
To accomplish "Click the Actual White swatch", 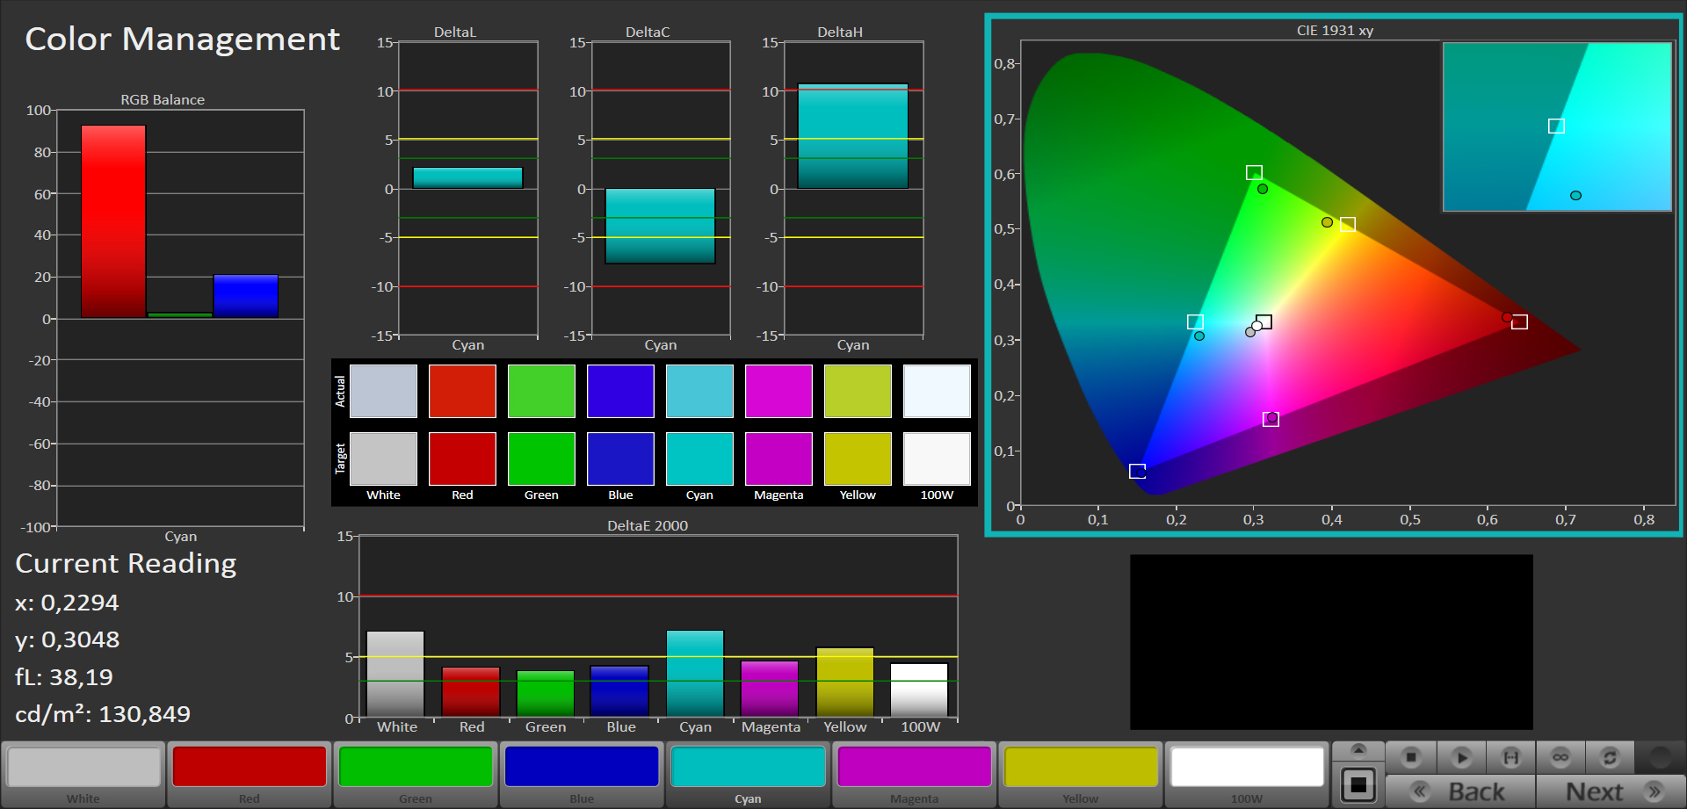I will 383,391.
